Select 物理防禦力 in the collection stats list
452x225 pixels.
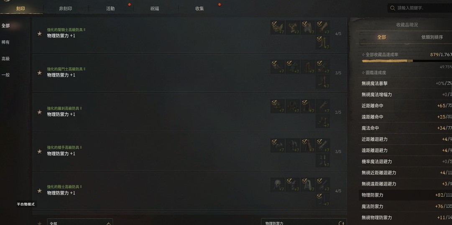click(405, 195)
